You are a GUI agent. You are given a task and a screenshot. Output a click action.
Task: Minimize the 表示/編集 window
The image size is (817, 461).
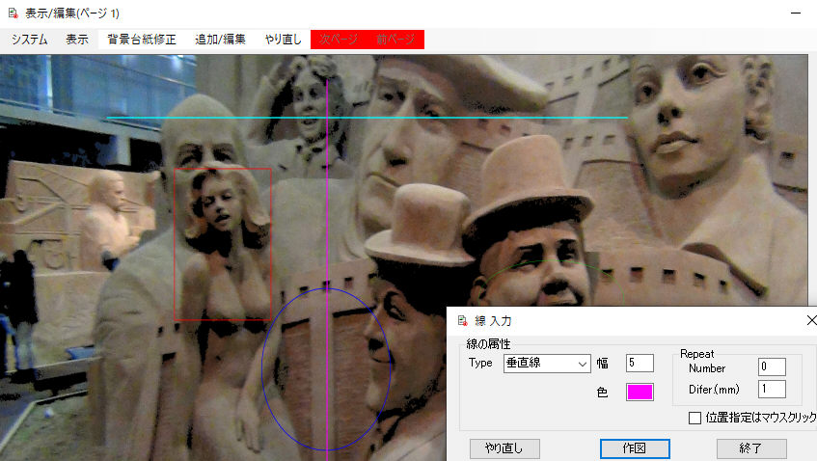(x=796, y=12)
